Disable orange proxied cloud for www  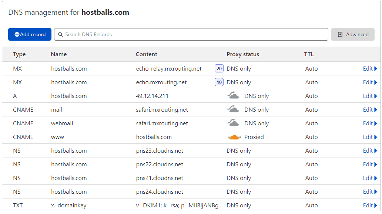[x=234, y=137]
